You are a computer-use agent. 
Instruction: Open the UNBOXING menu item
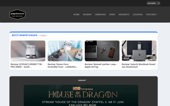[x=100, y=14]
